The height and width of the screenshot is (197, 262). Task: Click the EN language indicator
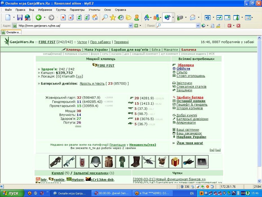[192, 193]
